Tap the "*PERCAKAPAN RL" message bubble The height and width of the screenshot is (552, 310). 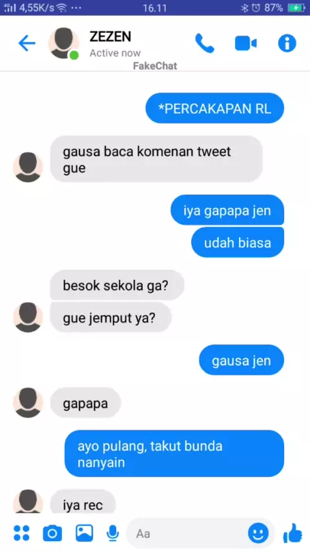pos(214,109)
